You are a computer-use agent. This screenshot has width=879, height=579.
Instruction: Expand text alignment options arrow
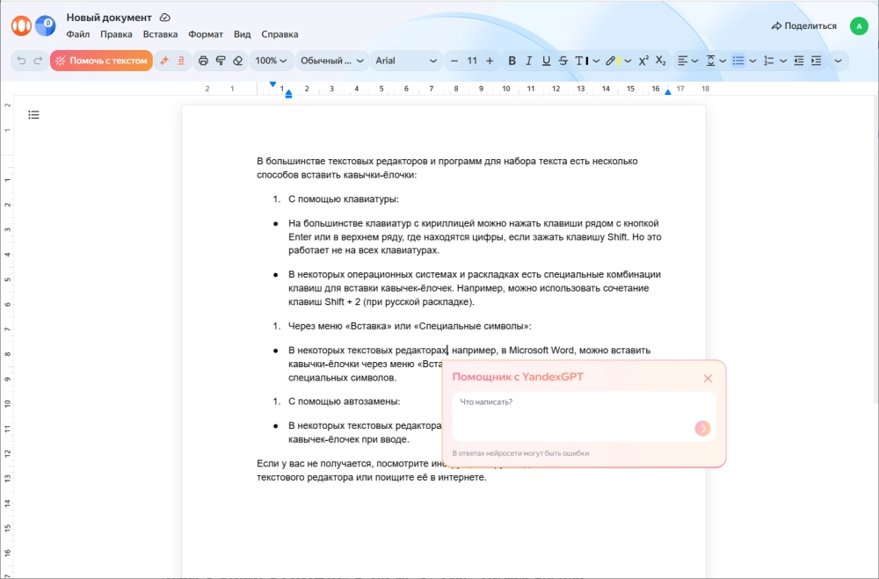[x=694, y=61]
